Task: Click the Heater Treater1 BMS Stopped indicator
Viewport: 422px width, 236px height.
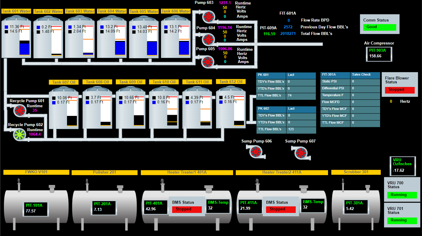Action: [187, 209]
